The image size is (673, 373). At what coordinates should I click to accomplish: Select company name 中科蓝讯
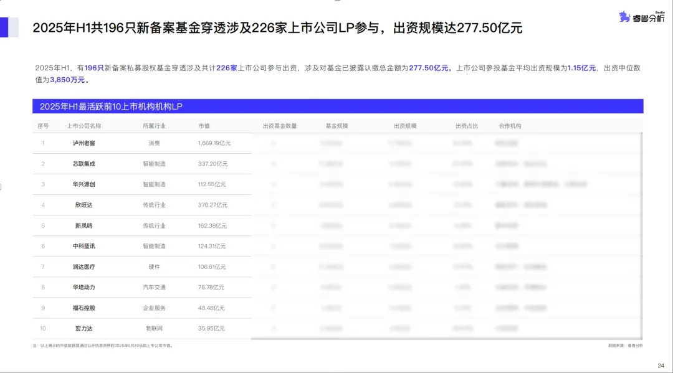point(84,246)
